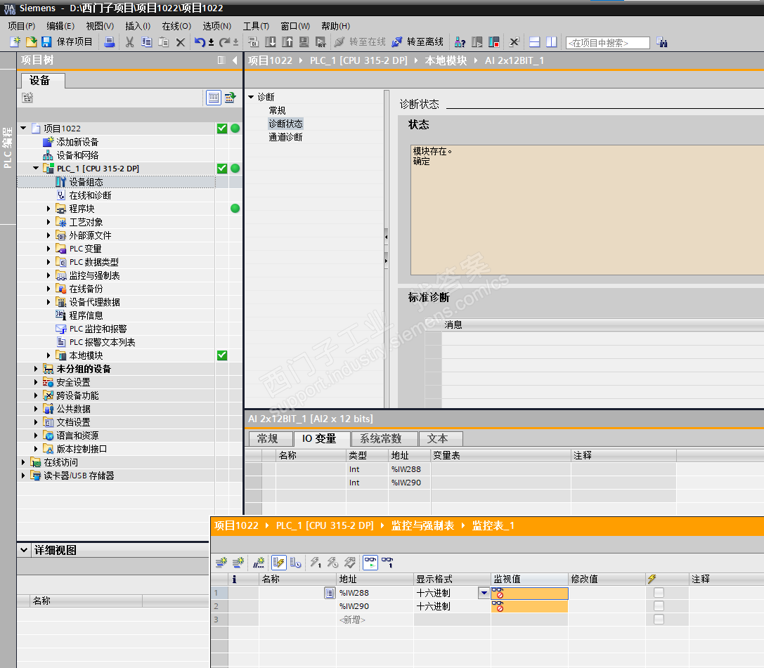
Task: Click the print toolbar icon
Action: coord(110,42)
